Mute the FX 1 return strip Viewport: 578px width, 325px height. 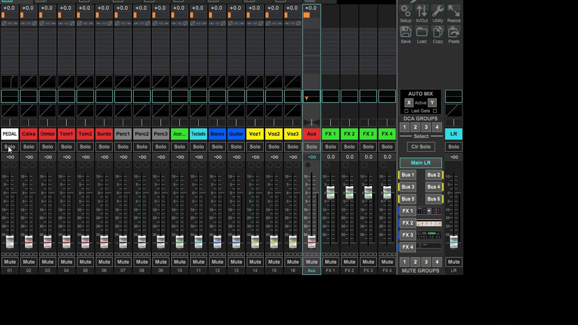pyautogui.click(x=331, y=262)
